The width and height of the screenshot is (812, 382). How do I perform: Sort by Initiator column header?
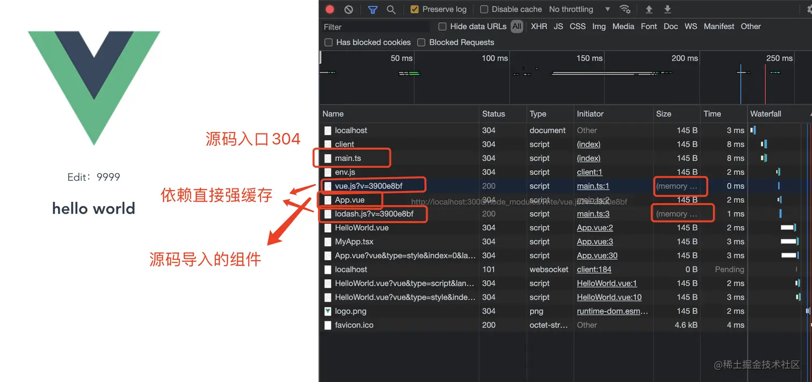pos(613,114)
